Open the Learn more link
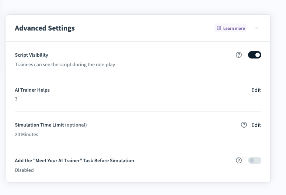This screenshot has width=286, height=195. tap(234, 28)
